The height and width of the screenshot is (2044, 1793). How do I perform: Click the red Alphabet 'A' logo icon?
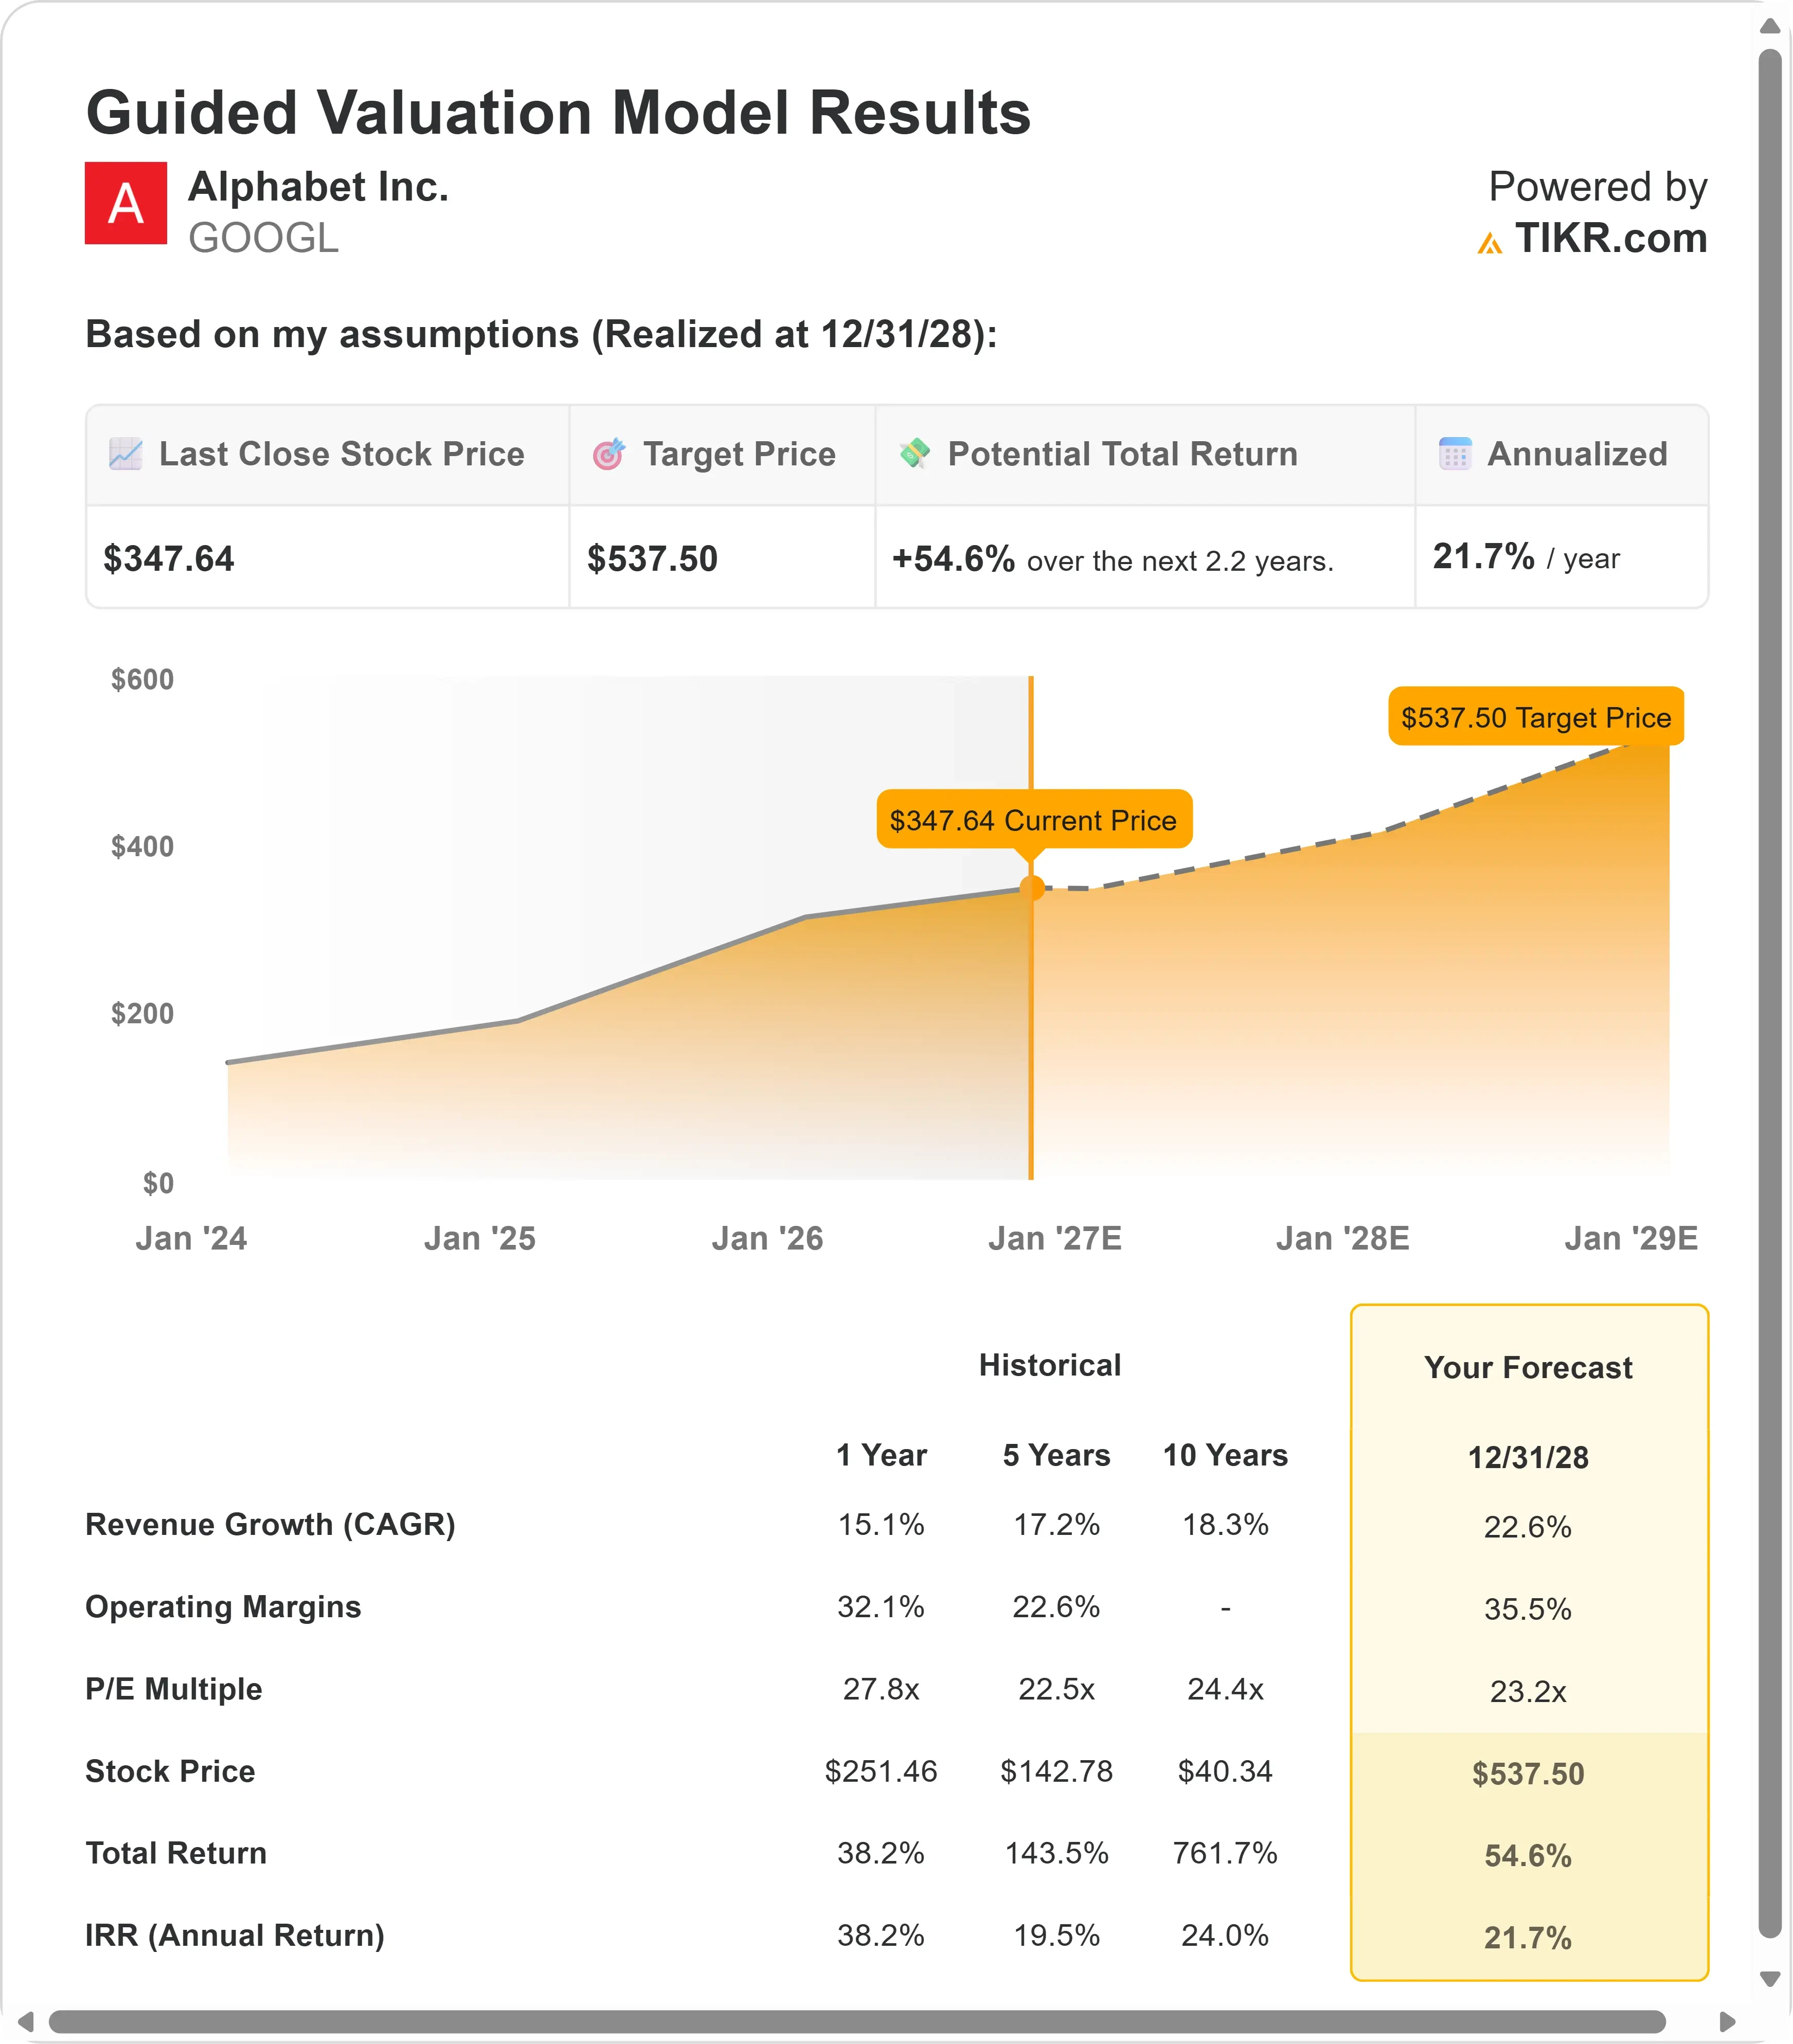point(126,203)
